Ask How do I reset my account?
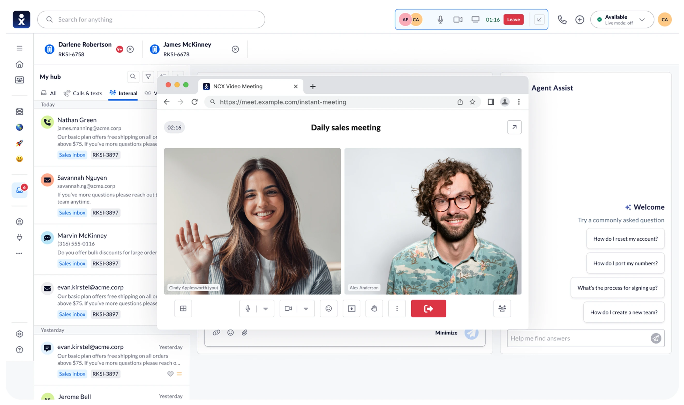The image size is (684, 405). [x=626, y=239]
